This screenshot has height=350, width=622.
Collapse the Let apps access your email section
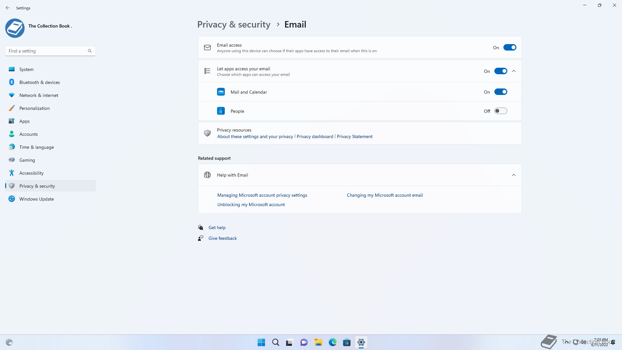point(514,71)
